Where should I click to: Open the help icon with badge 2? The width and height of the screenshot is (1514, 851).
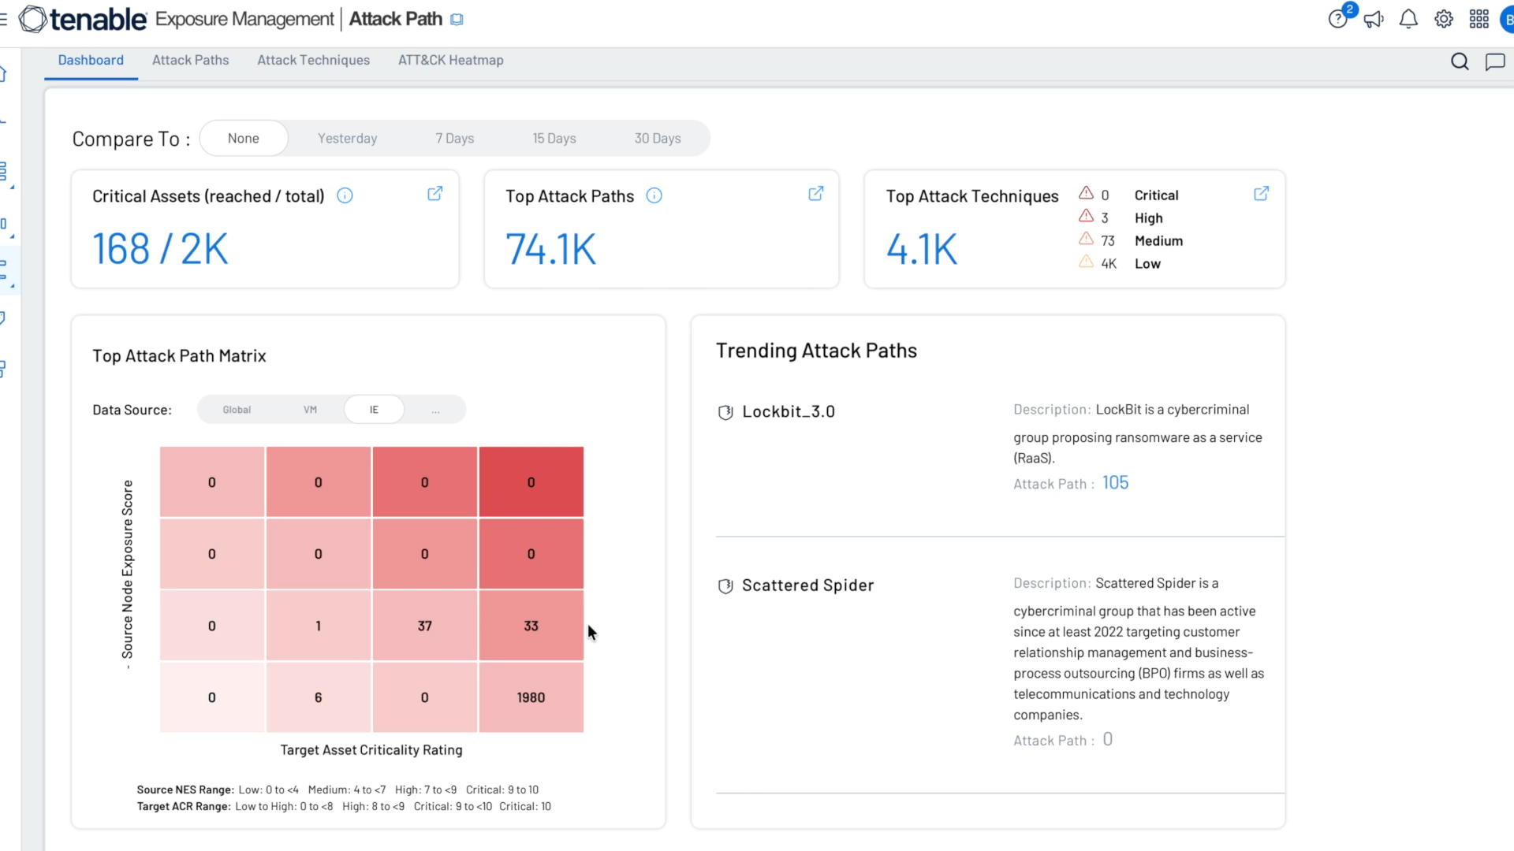click(x=1339, y=18)
